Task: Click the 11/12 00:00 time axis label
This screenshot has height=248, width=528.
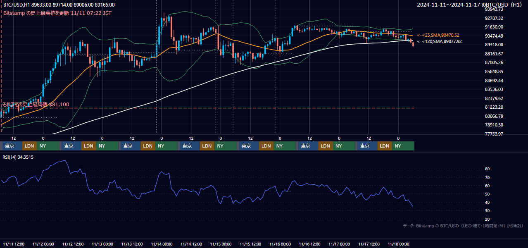Action: (x=43, y=244)
